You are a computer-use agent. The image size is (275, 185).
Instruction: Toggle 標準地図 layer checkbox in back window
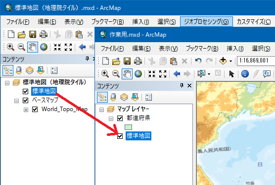tap(25, 91)
